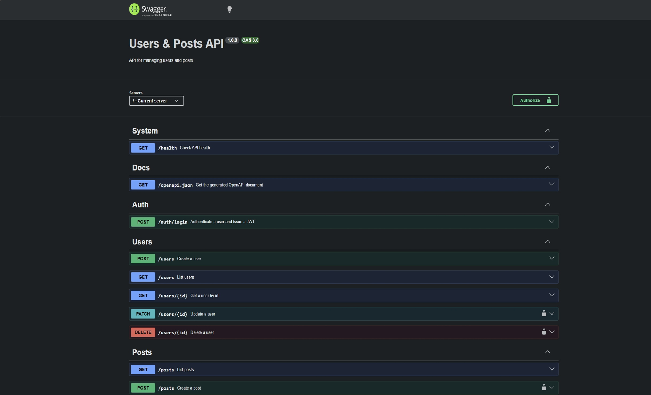Click the lock icon on POST /posts

pos(543,388)
